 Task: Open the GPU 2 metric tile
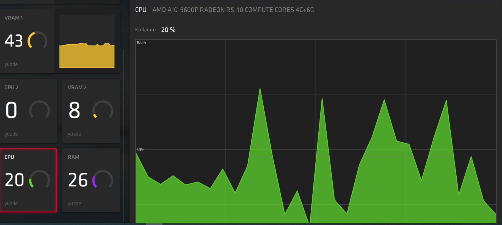click(x=28, y=111)
